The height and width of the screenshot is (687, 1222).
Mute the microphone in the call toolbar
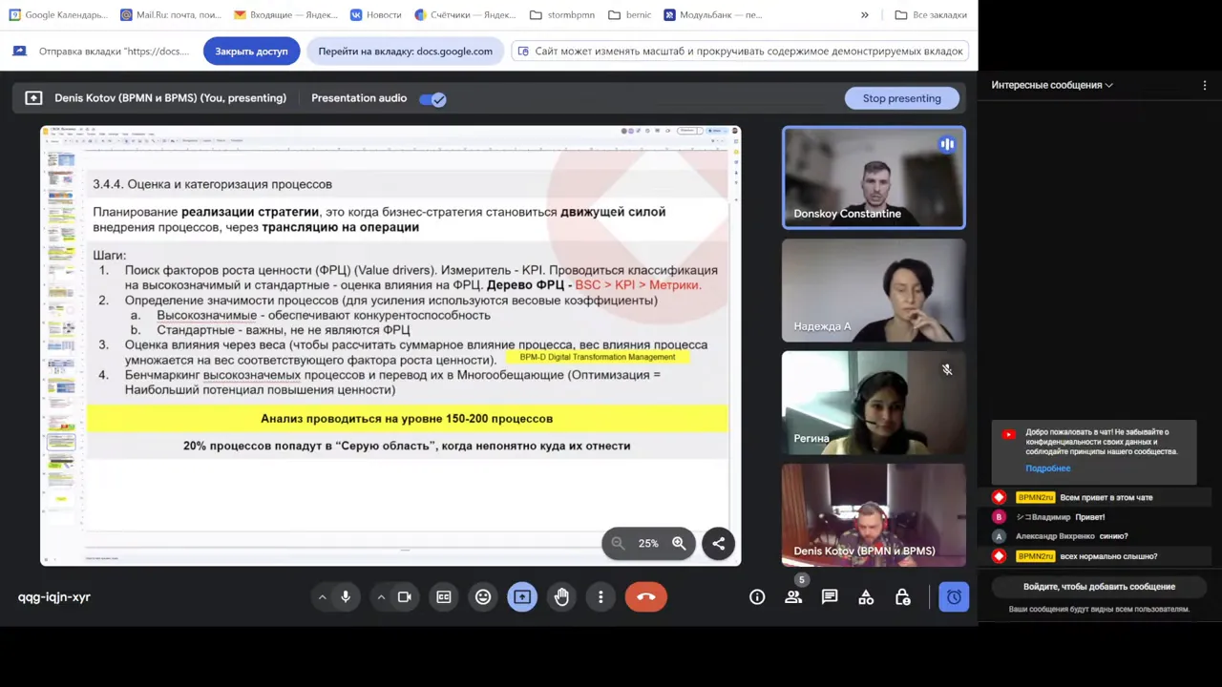click(346, 597)
